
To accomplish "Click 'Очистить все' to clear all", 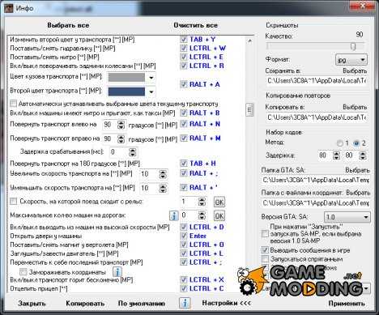I will click(x=196, y=25).
